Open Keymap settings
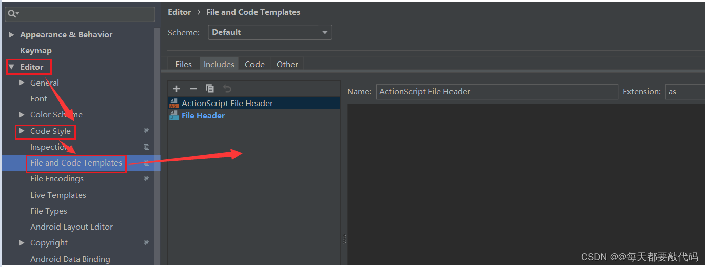Image resolution: width=706 pixels, height=267 pixels. pyautogui.click(x=36, y=51)
